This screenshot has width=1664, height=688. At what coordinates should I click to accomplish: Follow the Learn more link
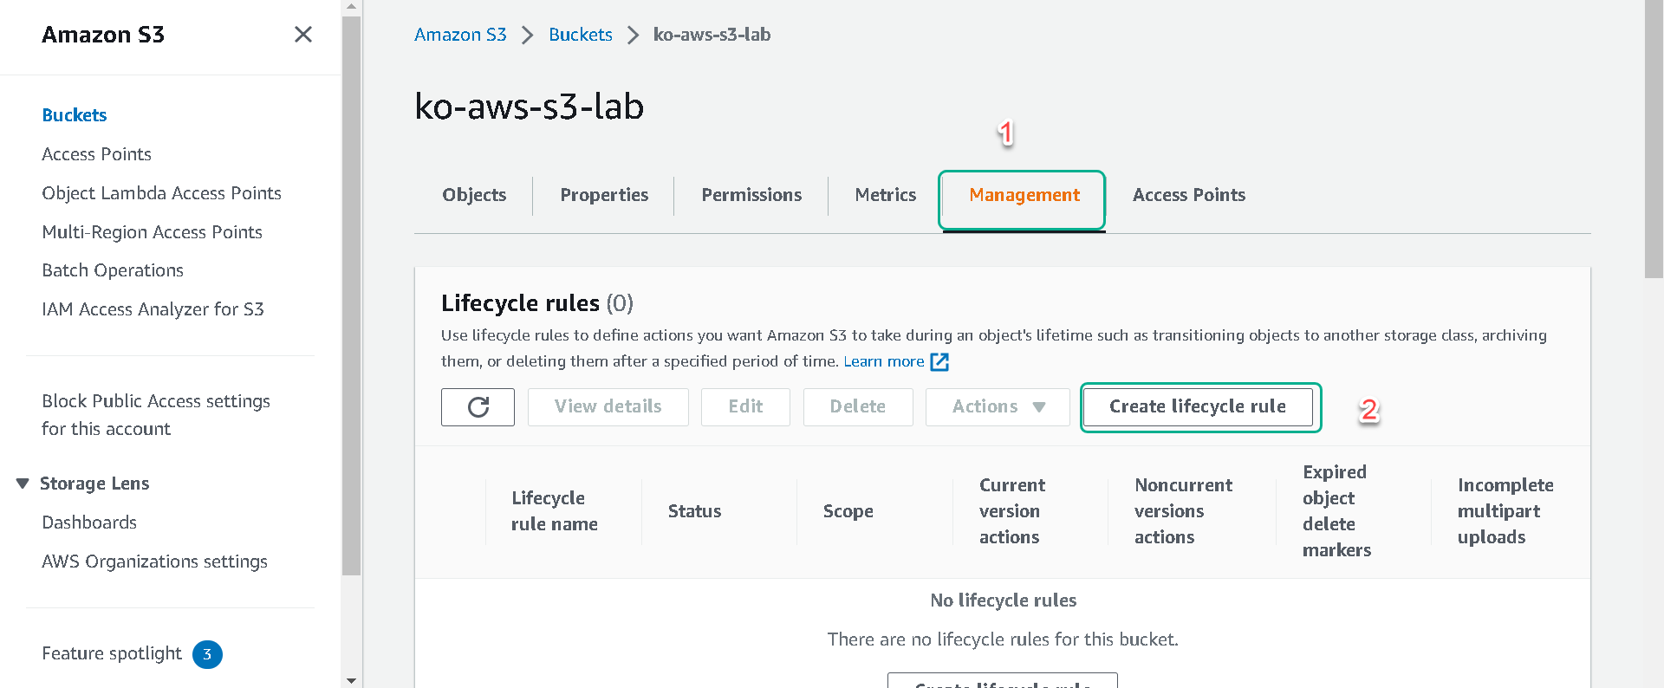(x=883, y=361)
